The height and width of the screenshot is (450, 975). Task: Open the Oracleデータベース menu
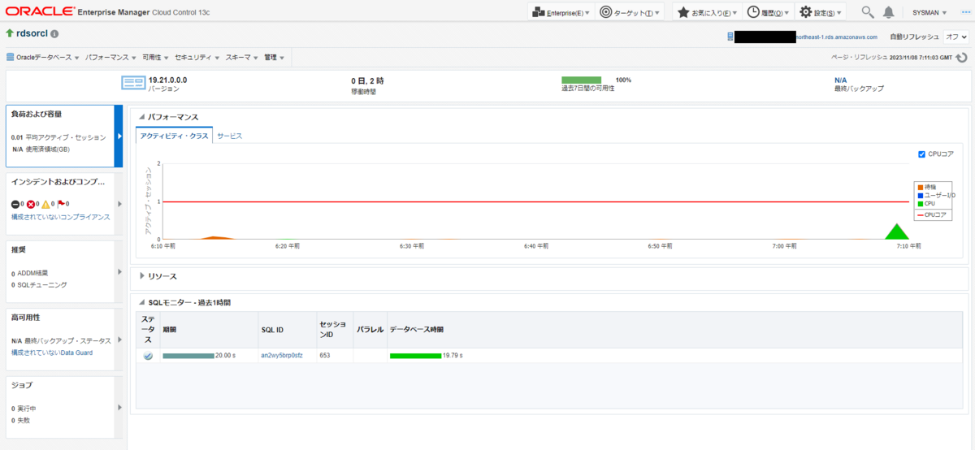tap(43, 58)
